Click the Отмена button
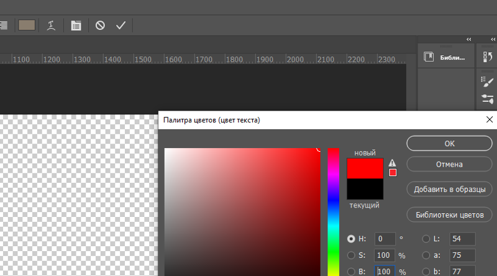 point(449,164)
